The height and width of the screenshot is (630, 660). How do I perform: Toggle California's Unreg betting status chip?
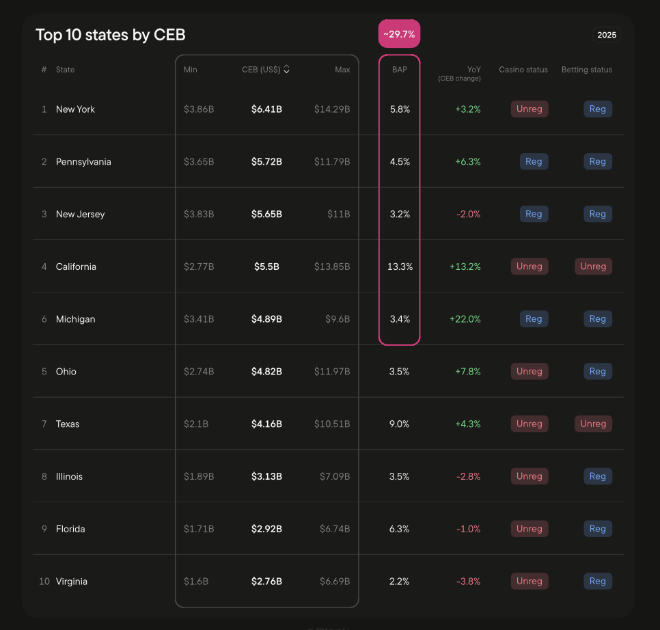pyautogui.click(x=592, y=266)
